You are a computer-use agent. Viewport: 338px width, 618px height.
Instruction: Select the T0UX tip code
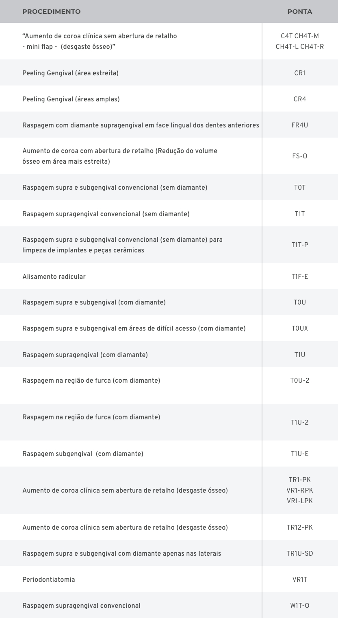[x=300, y=329]
